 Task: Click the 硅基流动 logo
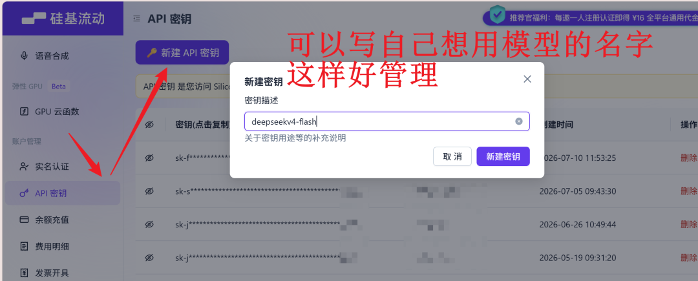[x=63, y=18]
